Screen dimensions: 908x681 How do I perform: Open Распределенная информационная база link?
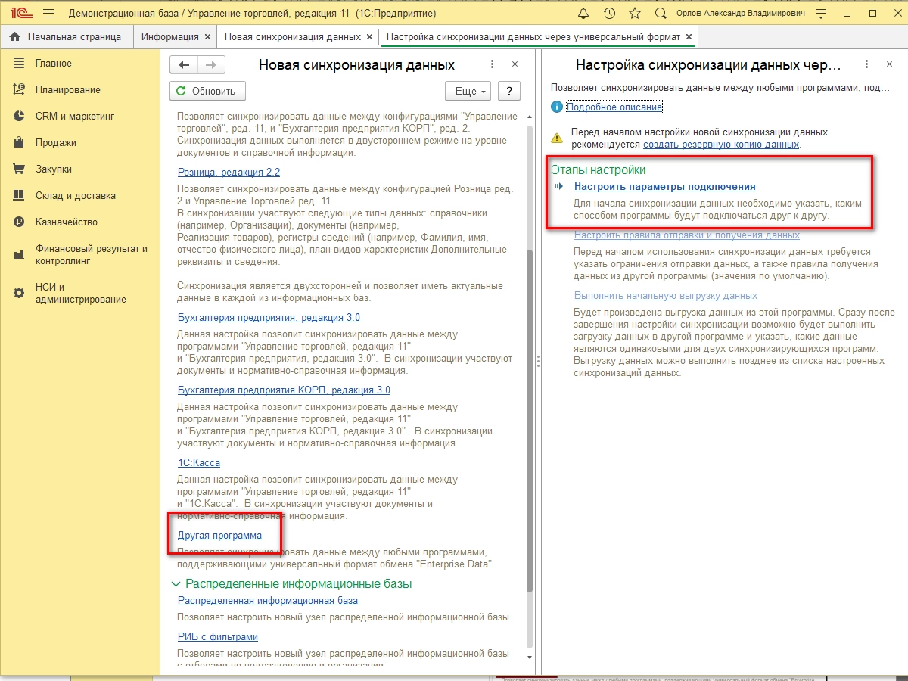(268, 600)
